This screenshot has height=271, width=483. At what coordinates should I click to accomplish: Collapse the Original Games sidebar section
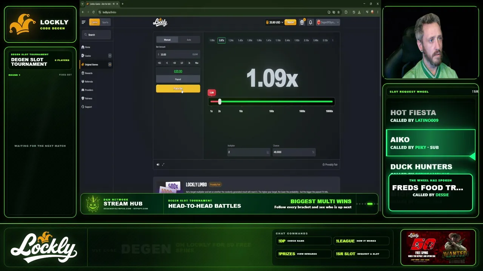click(110, 64)
